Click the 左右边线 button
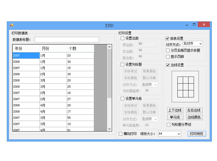The height and width of the screenshot is (161, 217). pyautogui.click(x=194, y=110)
